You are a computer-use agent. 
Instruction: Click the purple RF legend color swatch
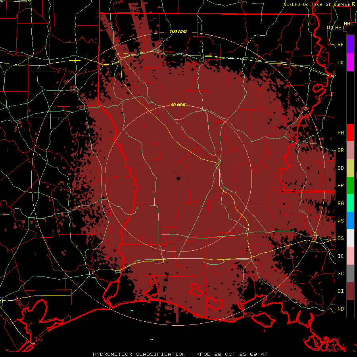tap(350, 44)
